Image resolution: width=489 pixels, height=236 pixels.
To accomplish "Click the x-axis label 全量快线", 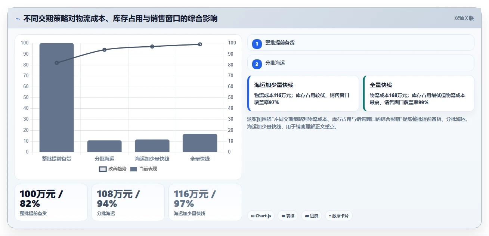I will point(200,159).
